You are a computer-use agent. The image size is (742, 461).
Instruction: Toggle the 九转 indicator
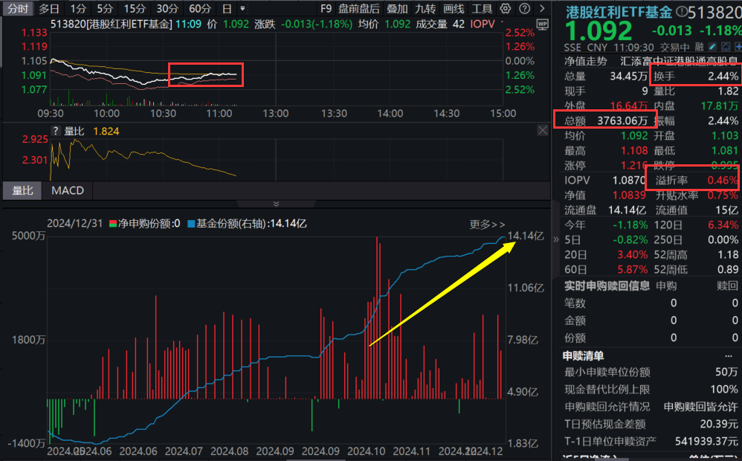425,8
